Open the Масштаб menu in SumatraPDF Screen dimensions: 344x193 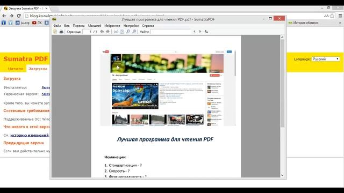(95, 26)
